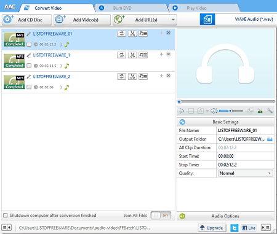This screenshot has height=234, width=277.
Task: Remove LISTOFFREEWARE_2 with its X icon
Action: coord(169,76)
